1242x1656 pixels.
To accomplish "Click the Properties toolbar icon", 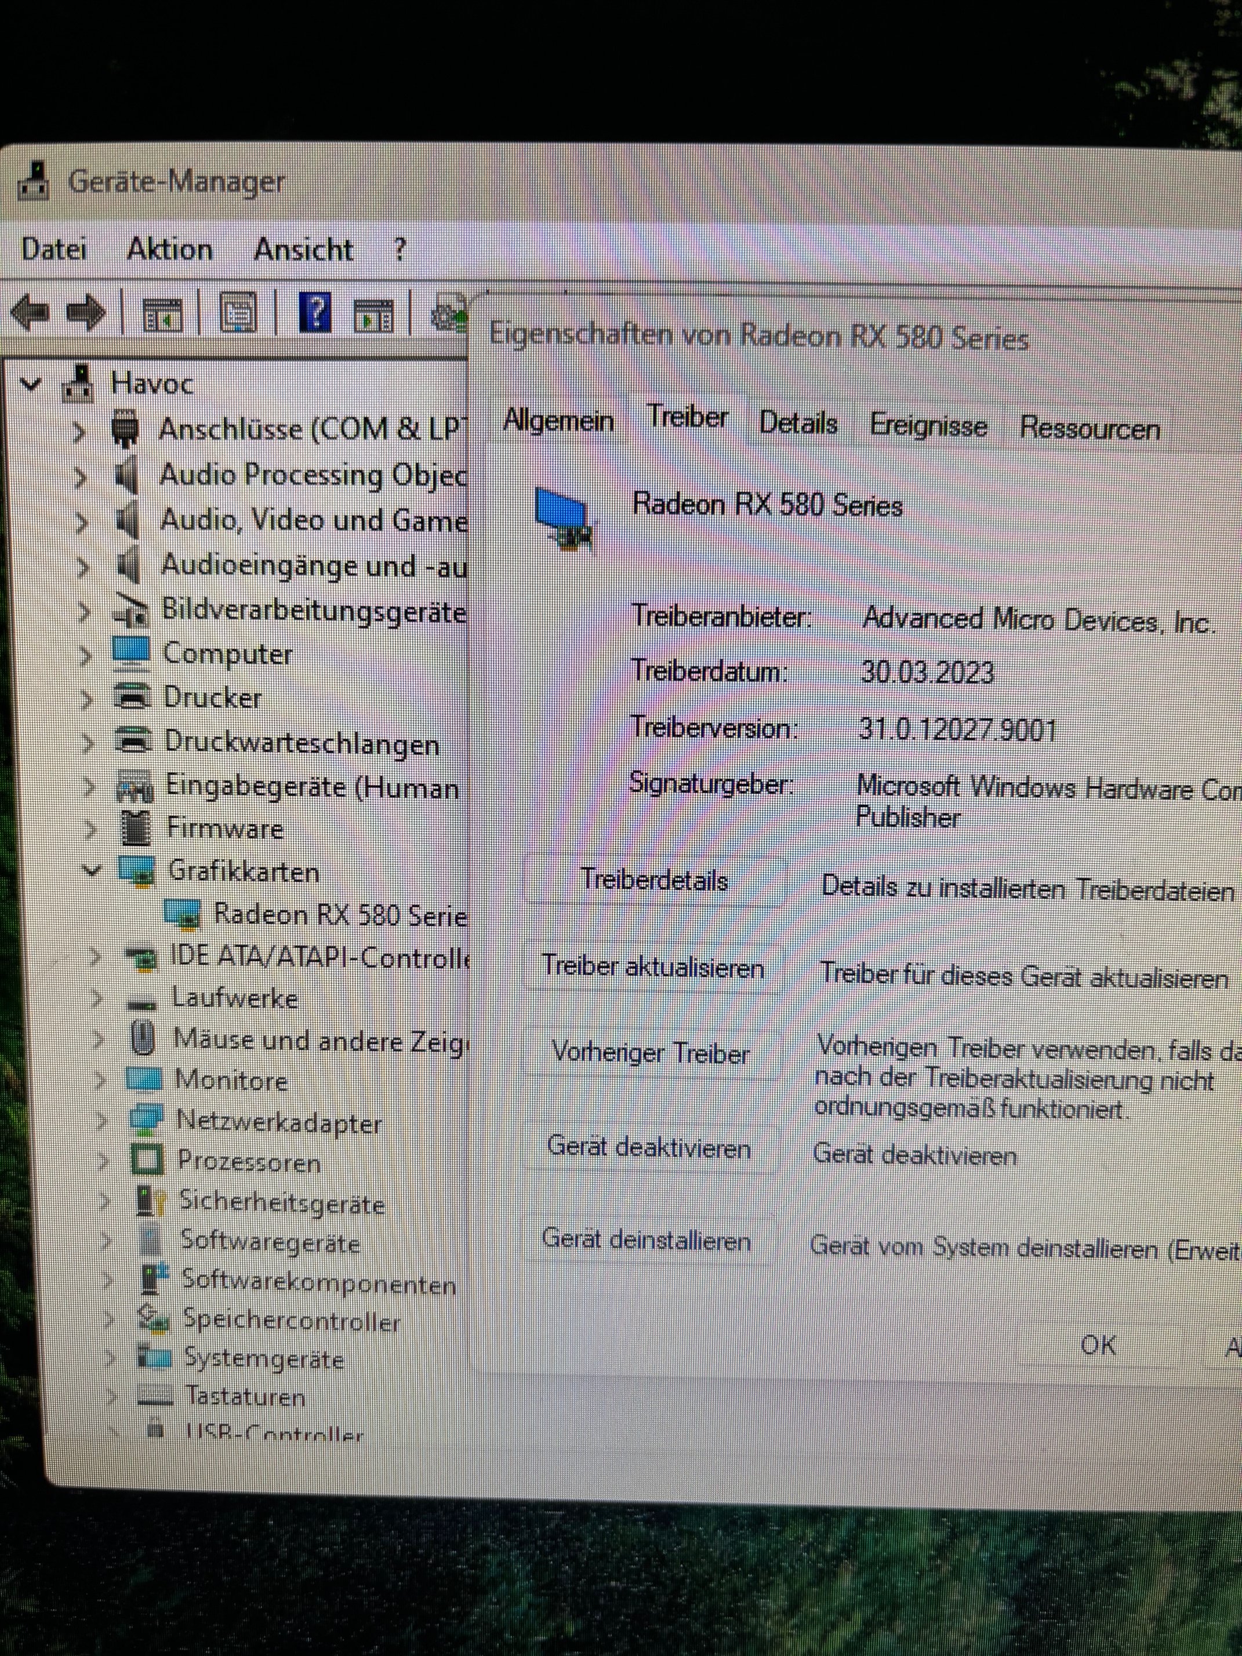I will pos(238,313).
